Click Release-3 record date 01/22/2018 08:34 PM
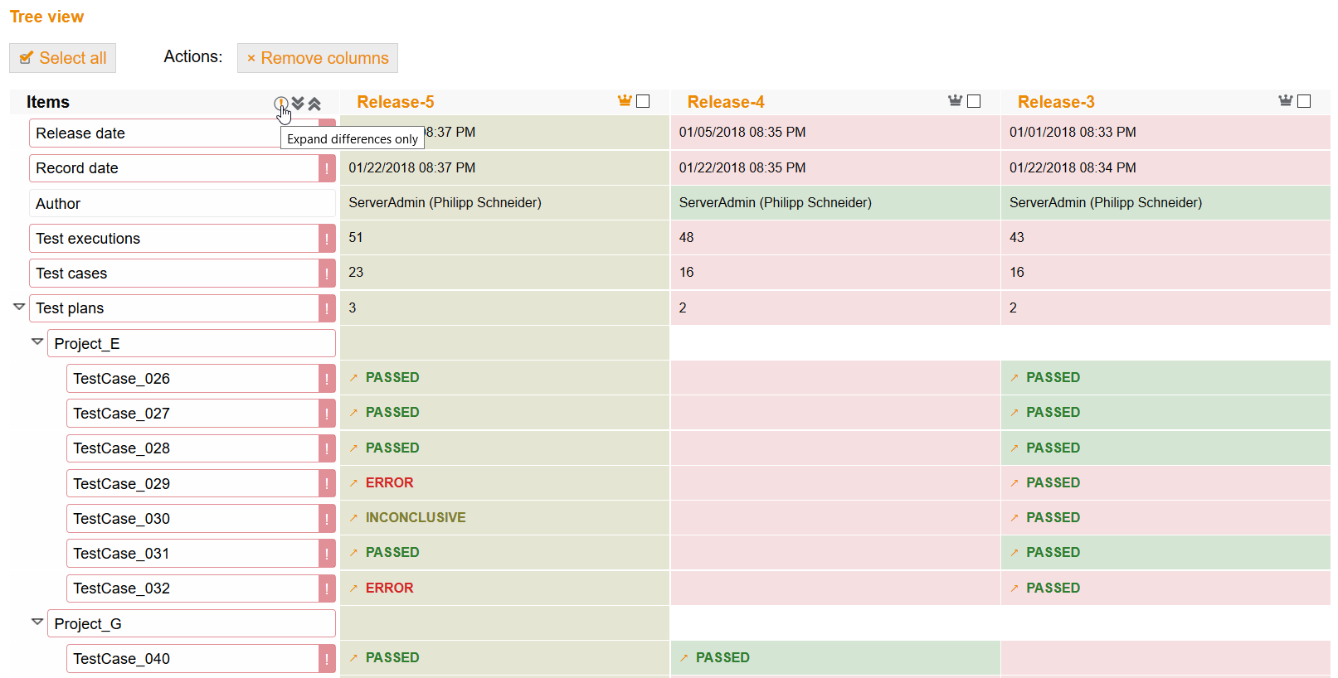The width and height of the screenshot is (1338, 678). point(1073,168)
